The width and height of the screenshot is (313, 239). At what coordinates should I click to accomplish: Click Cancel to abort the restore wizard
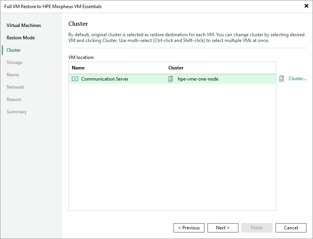[291, 227]
